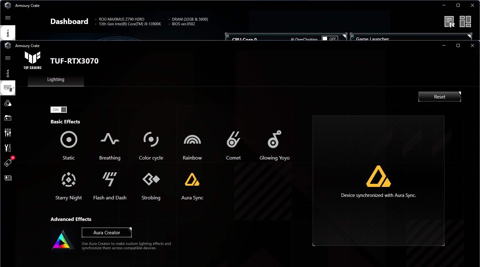480x267 pixels.
Task: Click the Dashboard title in back window
Action: (69, 21)
